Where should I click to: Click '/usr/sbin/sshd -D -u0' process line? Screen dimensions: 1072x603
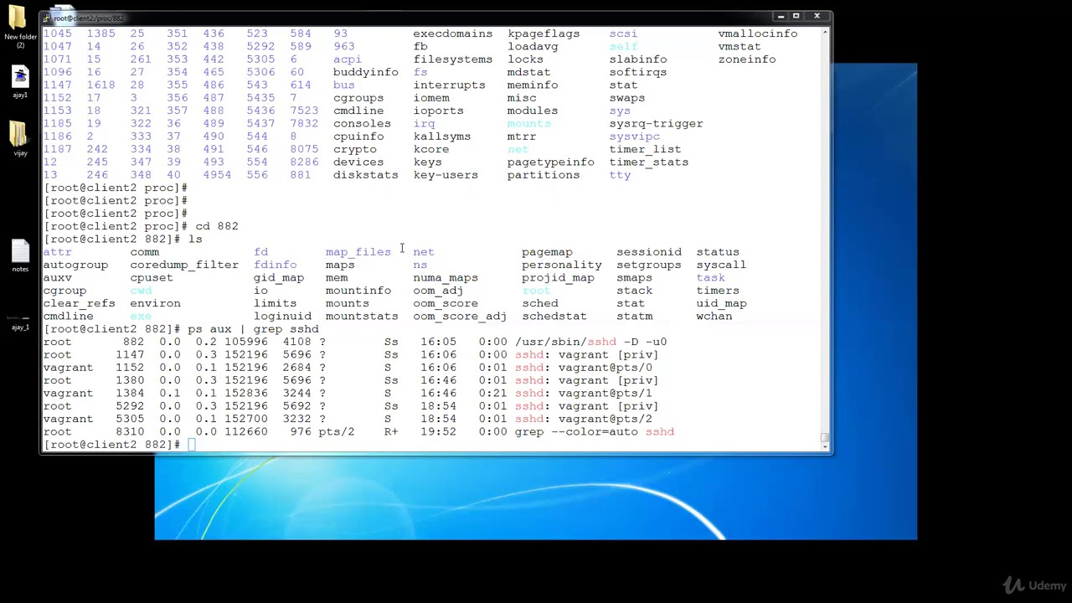[x=591, y=342]
